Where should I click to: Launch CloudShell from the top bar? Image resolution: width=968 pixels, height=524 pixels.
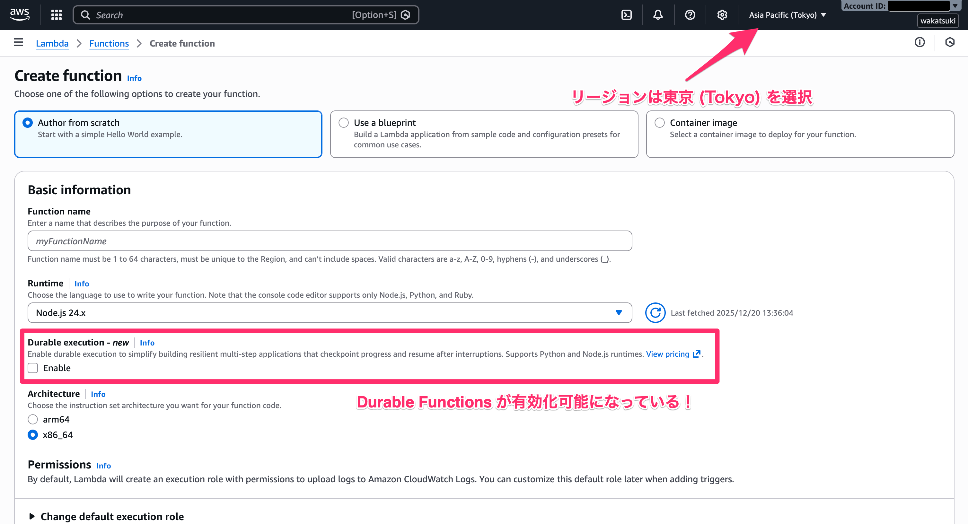click(626, 15)
